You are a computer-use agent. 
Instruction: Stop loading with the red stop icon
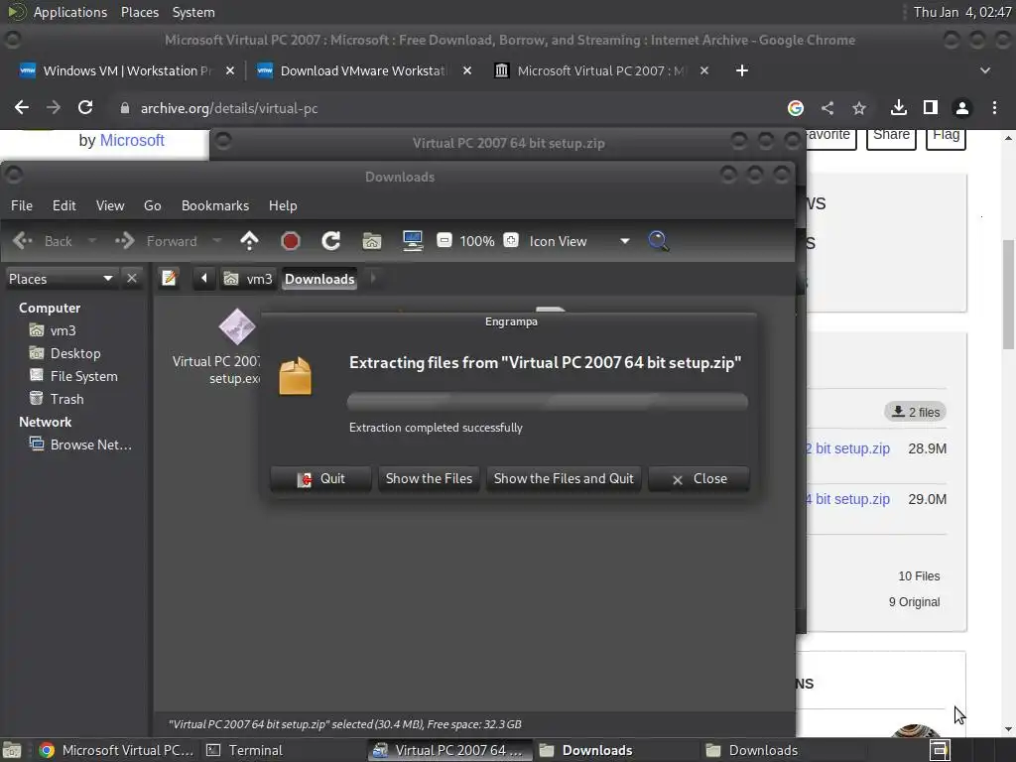[291, 241]
